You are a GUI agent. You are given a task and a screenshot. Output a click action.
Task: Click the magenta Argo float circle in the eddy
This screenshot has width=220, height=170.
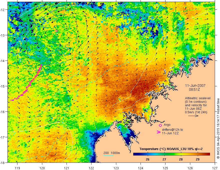pos(56,31)
